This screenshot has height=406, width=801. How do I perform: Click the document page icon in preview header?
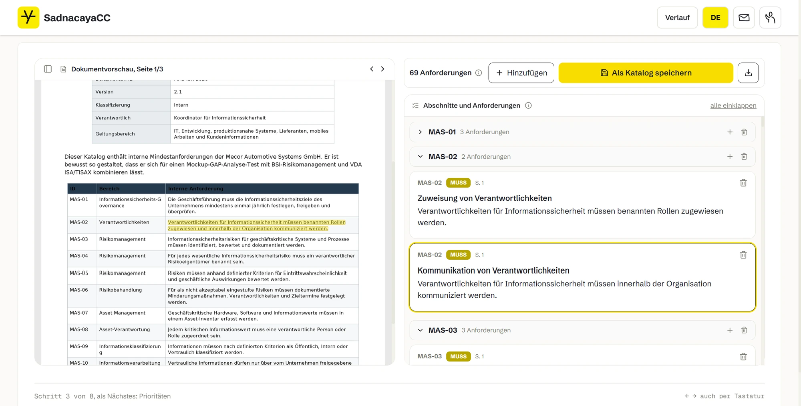pyautogui.click(x=63, y=69)
